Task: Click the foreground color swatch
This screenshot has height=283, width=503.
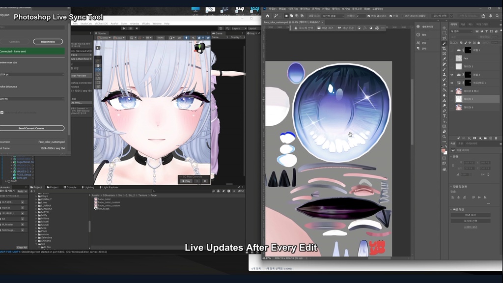Action: (443, 150)
